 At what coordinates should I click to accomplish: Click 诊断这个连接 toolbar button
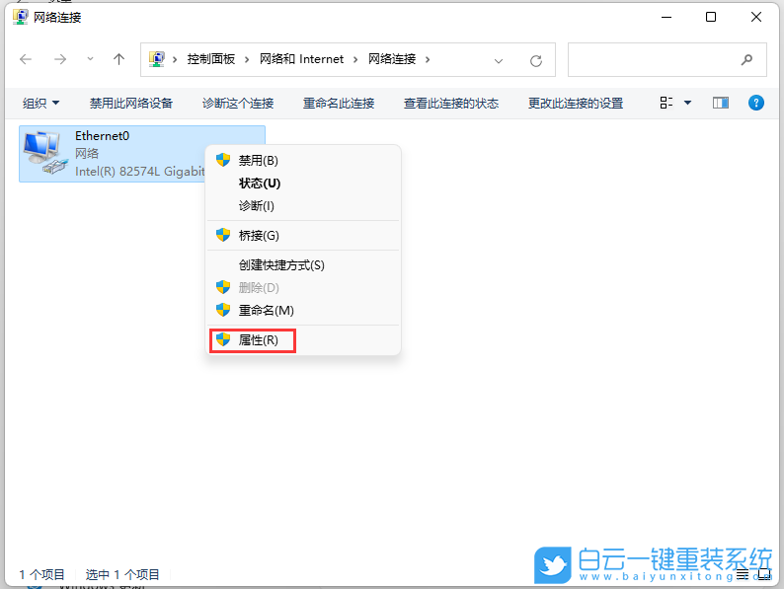(x=238, y=104)
